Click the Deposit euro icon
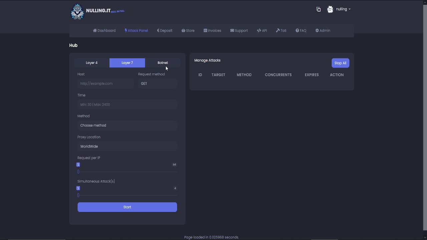This screenshot has width=427, height=240. (x=158, y=31)
